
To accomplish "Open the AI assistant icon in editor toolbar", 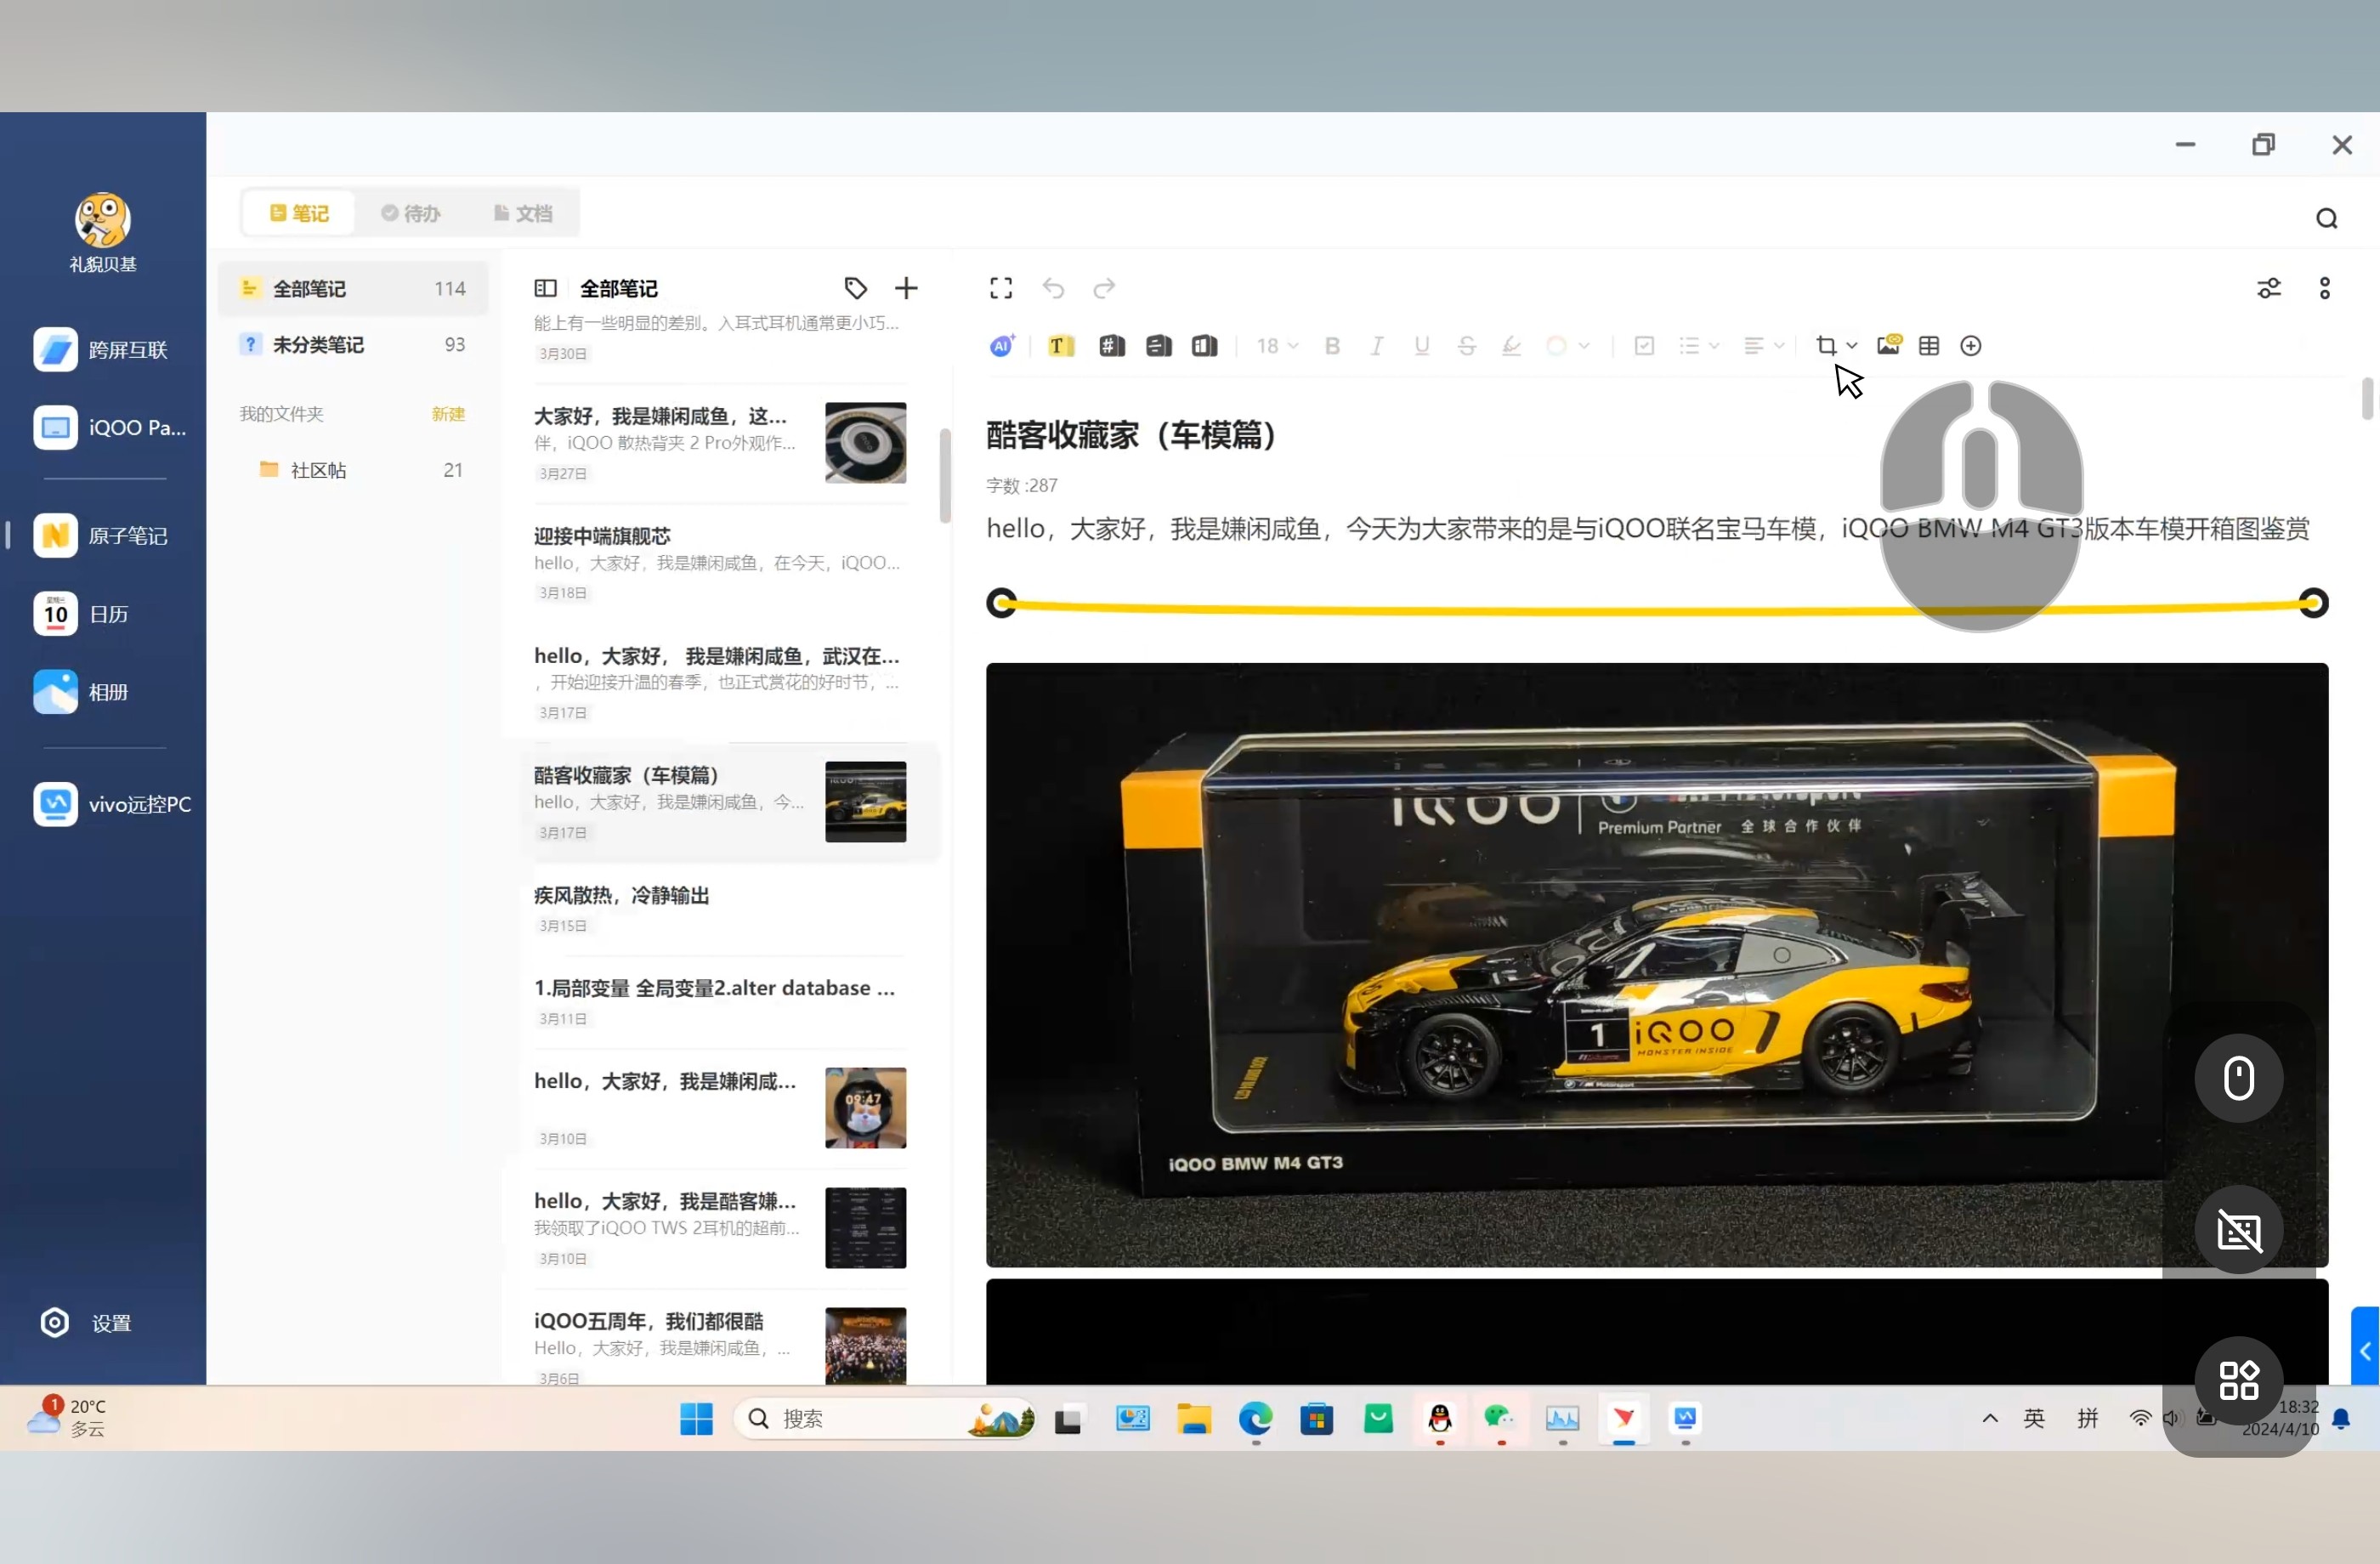I will (1002, 346).
